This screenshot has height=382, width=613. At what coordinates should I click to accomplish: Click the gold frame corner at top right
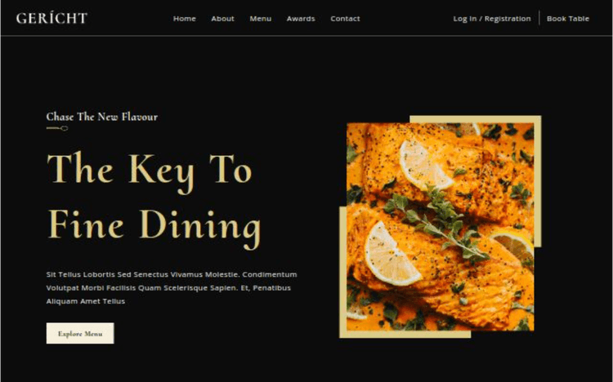(x=538, y=119)
